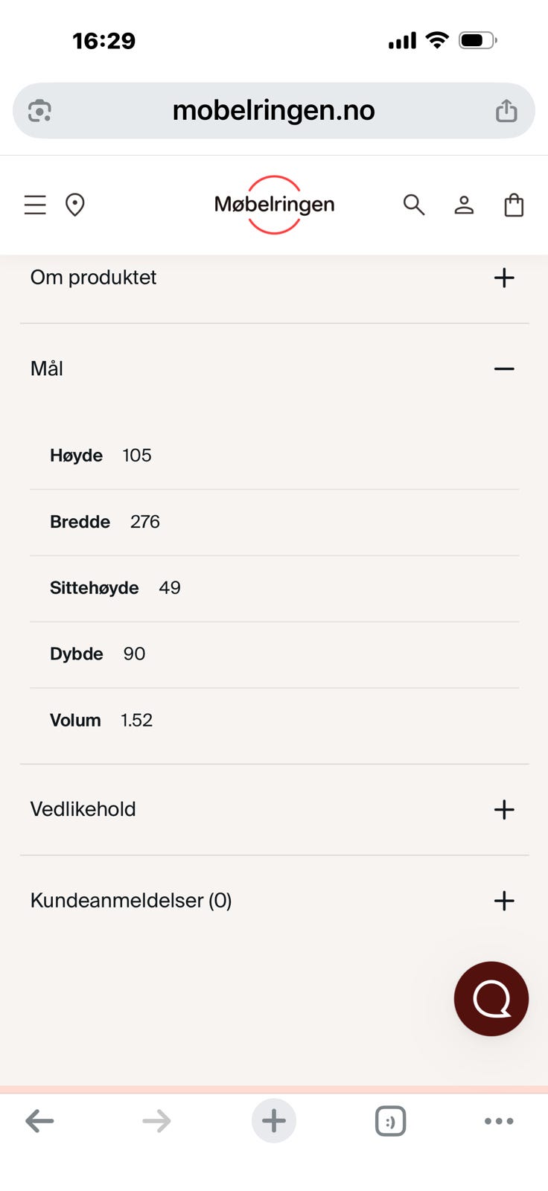
Task: Open the hamburger menu
Action: [x=35, y=205]
